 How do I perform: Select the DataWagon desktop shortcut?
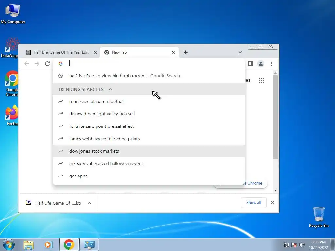(10, 48)
